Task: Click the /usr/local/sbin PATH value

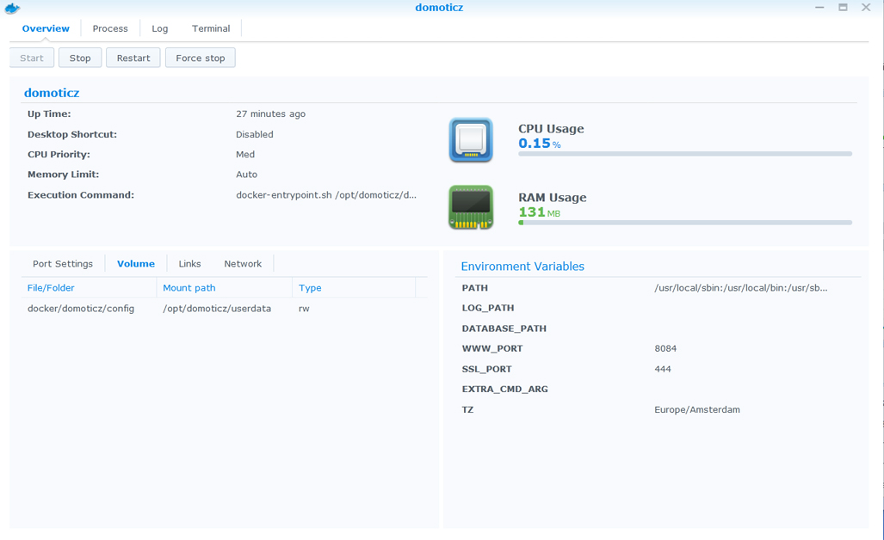Action: (x=741, y=288)
